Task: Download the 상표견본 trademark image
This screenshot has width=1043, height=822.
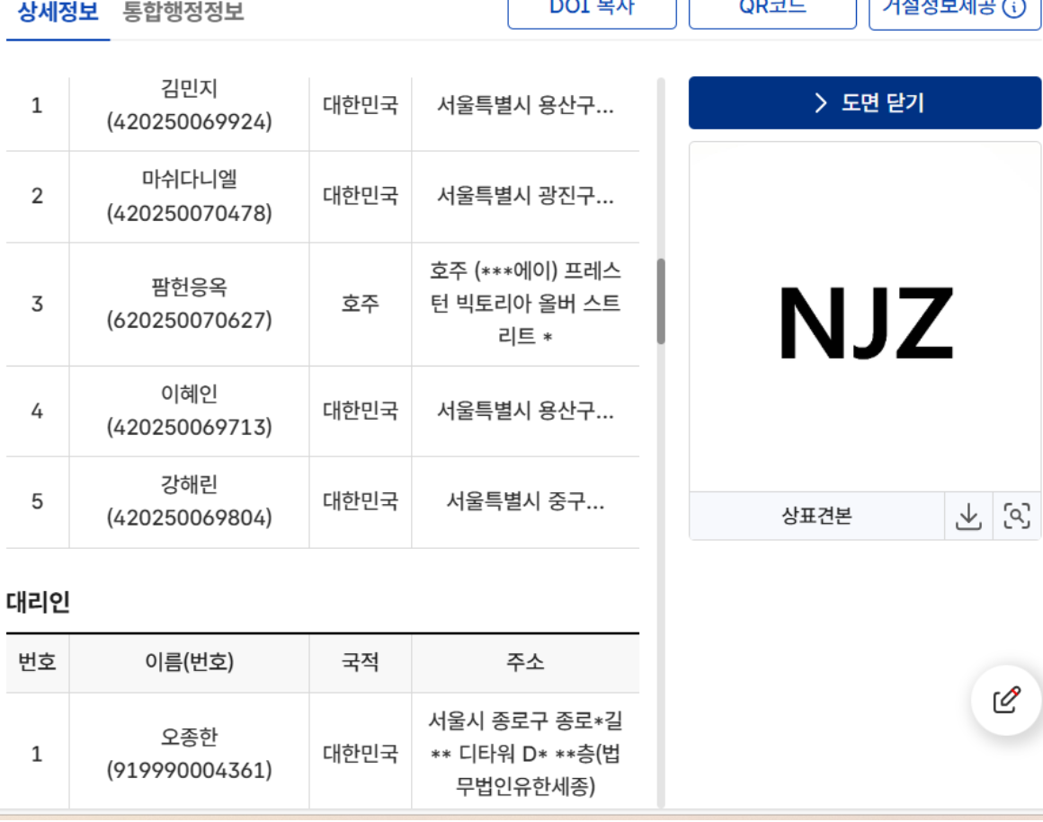Action: [x=968, y=516]
